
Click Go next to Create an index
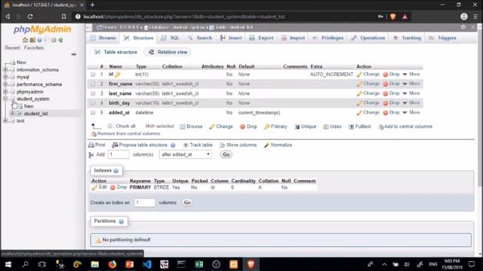187,202
